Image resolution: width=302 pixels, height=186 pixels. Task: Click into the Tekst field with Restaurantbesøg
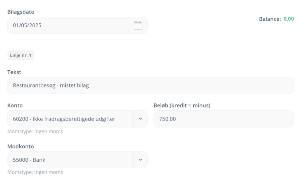click(x=151, y=85)
